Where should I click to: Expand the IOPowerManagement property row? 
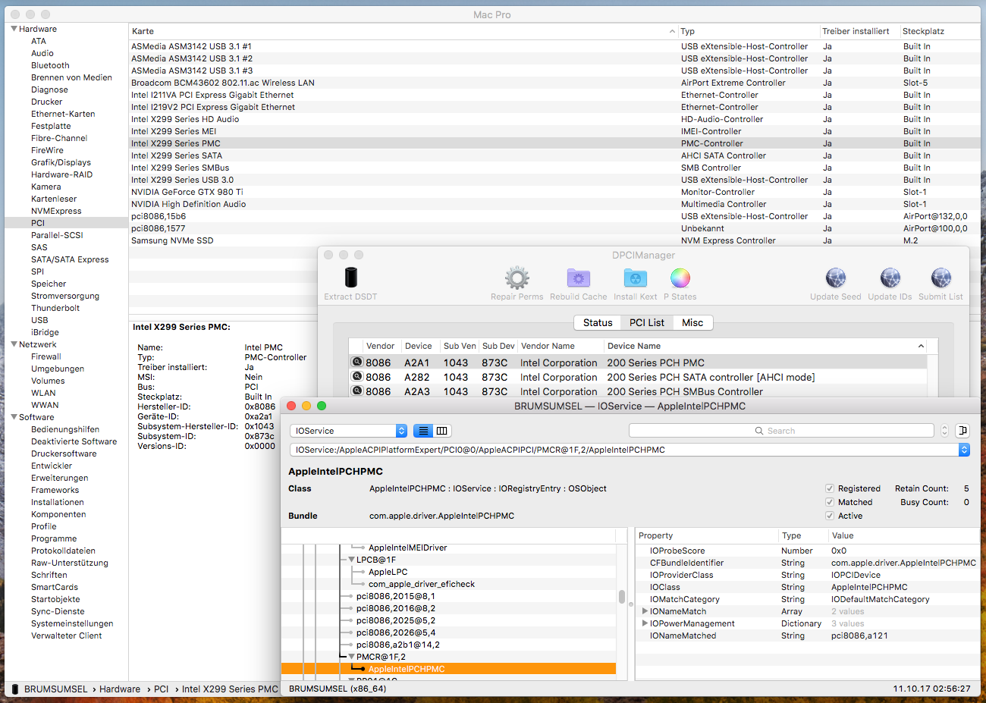click(645, 623)
